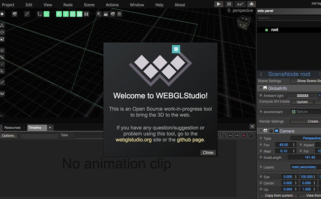Click Show Scene Settings button
The width and height of the screenshot is (321, 199).
click(x=306, y=81)
